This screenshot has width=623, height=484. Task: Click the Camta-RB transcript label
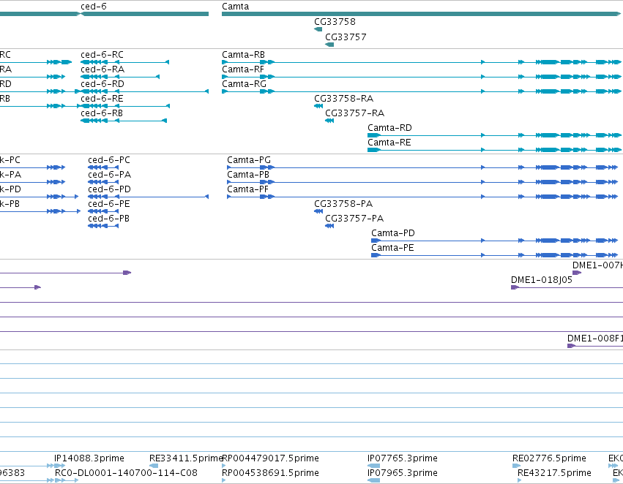243,54
